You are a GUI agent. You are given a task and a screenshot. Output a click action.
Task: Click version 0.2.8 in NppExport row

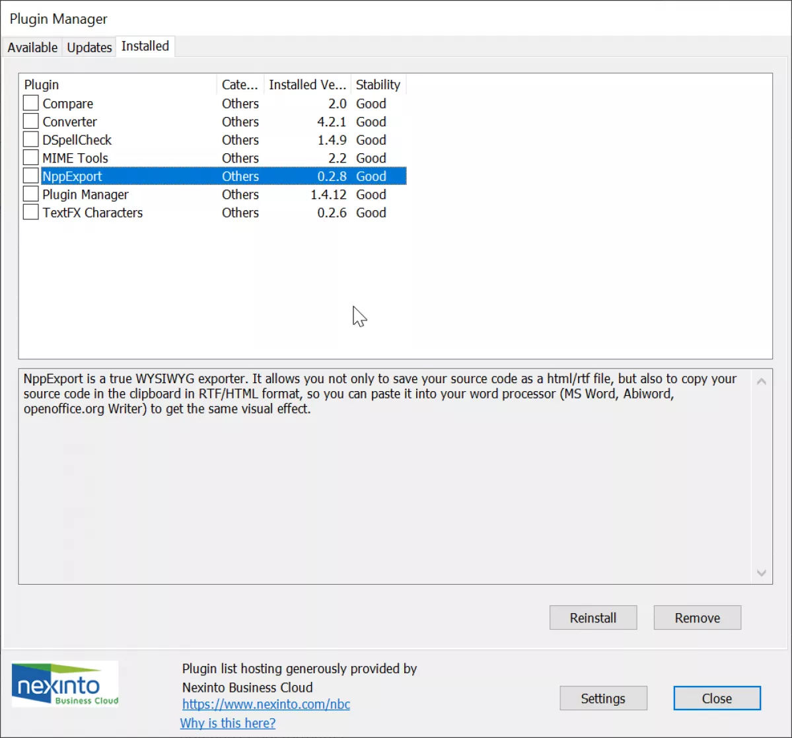click(x=332, y=176)
